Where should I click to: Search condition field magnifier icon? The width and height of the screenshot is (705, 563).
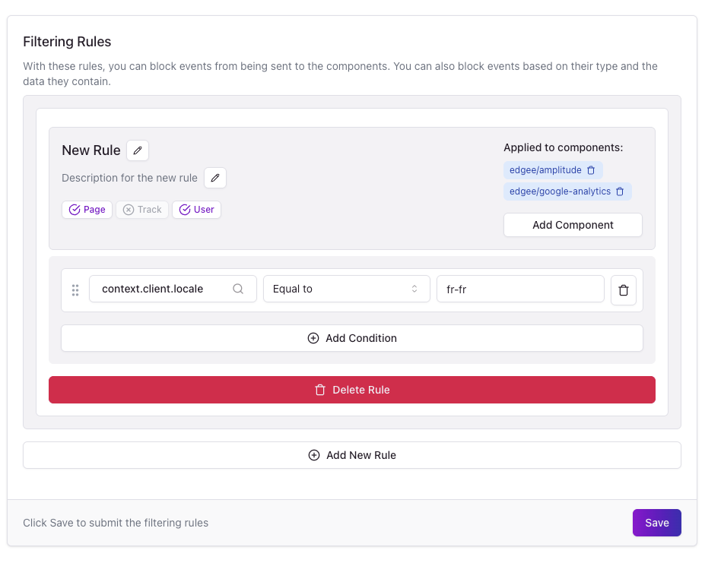pos(238,289)
